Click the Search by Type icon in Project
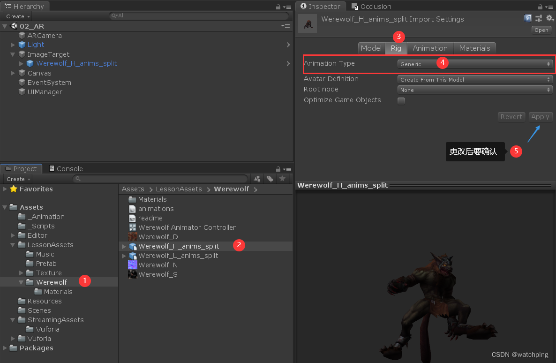 (257, 179)
